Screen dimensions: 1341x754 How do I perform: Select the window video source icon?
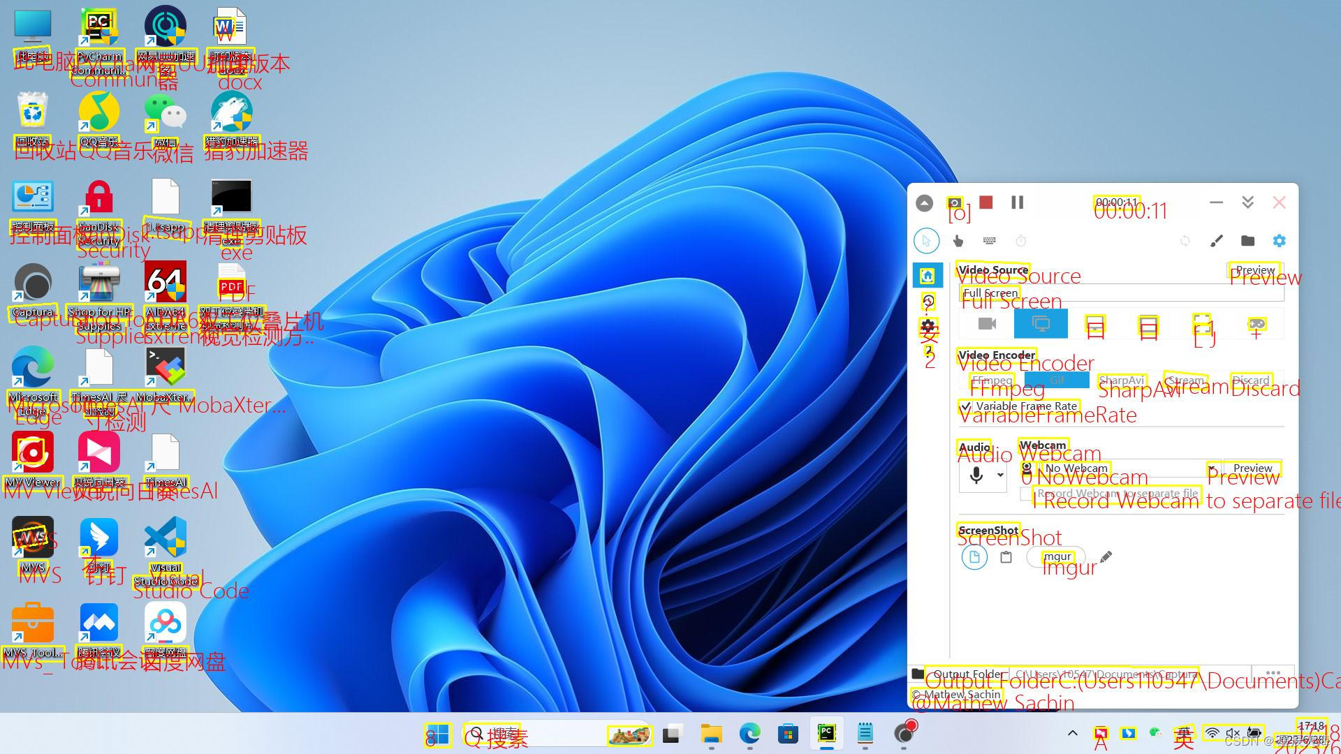click(x=1148, y=324)
